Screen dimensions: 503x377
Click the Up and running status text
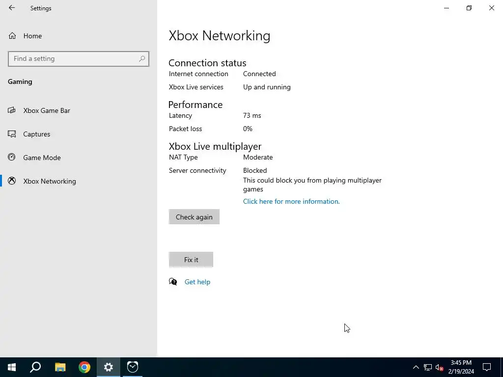click(267, 87)
